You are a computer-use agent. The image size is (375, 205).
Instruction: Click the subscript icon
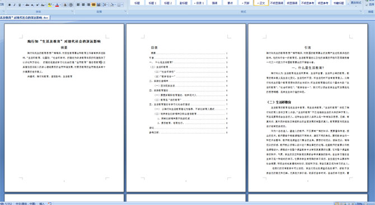[x=32, y=5]
